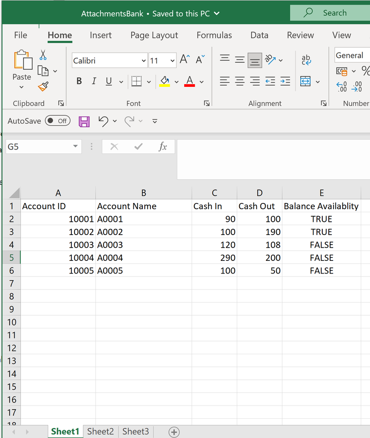Expand the Name Box dropdown arrow
This screenshot has height=438, width=370.
pyautogui.click(x=75, y=147)
